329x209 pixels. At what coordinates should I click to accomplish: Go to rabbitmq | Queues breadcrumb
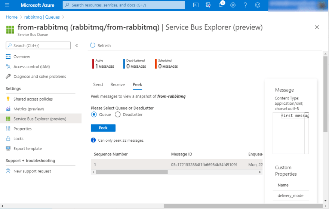tap(42, 17)
